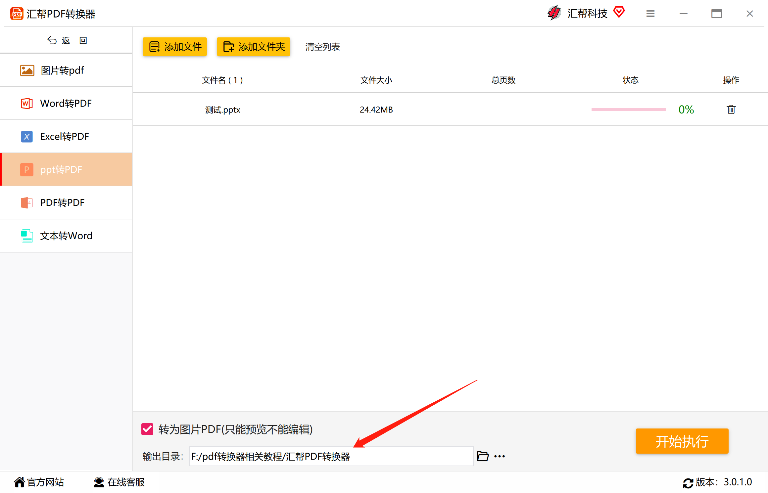Viewport: 768px width, 493px height.
Task: Click the 开始执行 button
Action: [682, 441]
